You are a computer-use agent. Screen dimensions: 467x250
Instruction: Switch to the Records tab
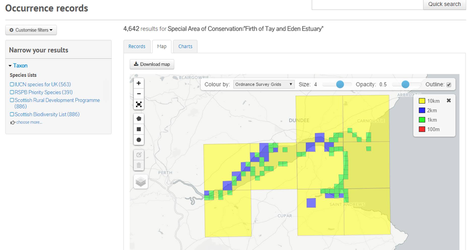pos(137,46)
